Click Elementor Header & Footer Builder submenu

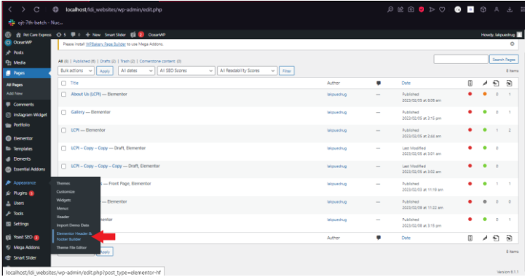pyautogui.click(x=74, y=236)
